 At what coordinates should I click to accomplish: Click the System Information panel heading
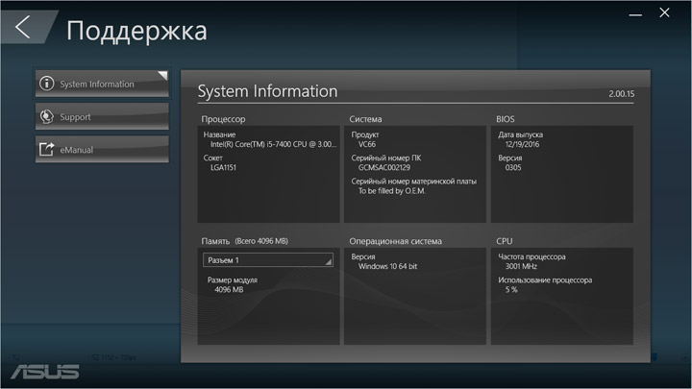[x=267, y=91]
